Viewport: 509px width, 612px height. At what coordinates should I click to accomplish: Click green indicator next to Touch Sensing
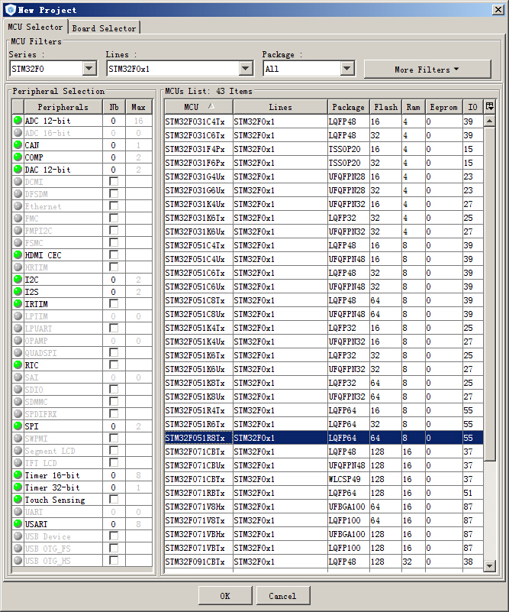(18, 499)
